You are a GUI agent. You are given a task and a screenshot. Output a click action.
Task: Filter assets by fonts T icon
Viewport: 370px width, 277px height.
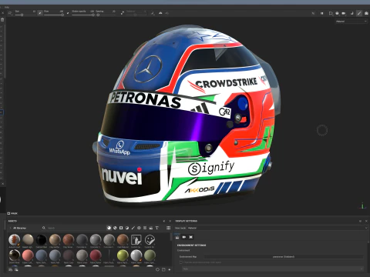pyautogui.click(x=156, y=228)
